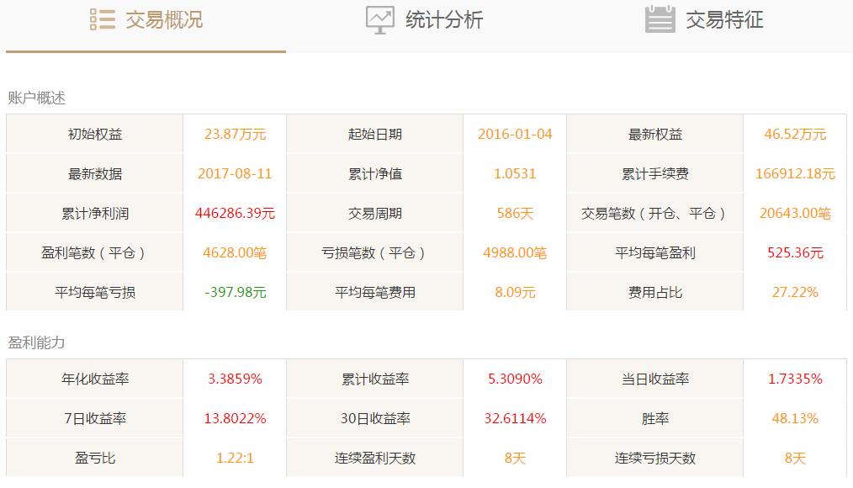853x488 pixels.
Task: Select the 累计手续费 amount 166912.18元
Action: click(x=795, y=174)
